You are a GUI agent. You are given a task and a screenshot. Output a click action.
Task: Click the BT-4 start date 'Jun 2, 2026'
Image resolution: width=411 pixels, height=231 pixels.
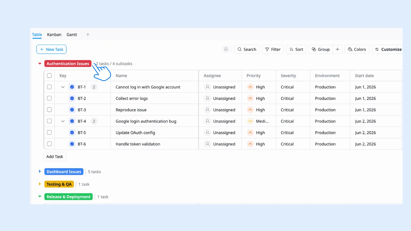point(365,121)
